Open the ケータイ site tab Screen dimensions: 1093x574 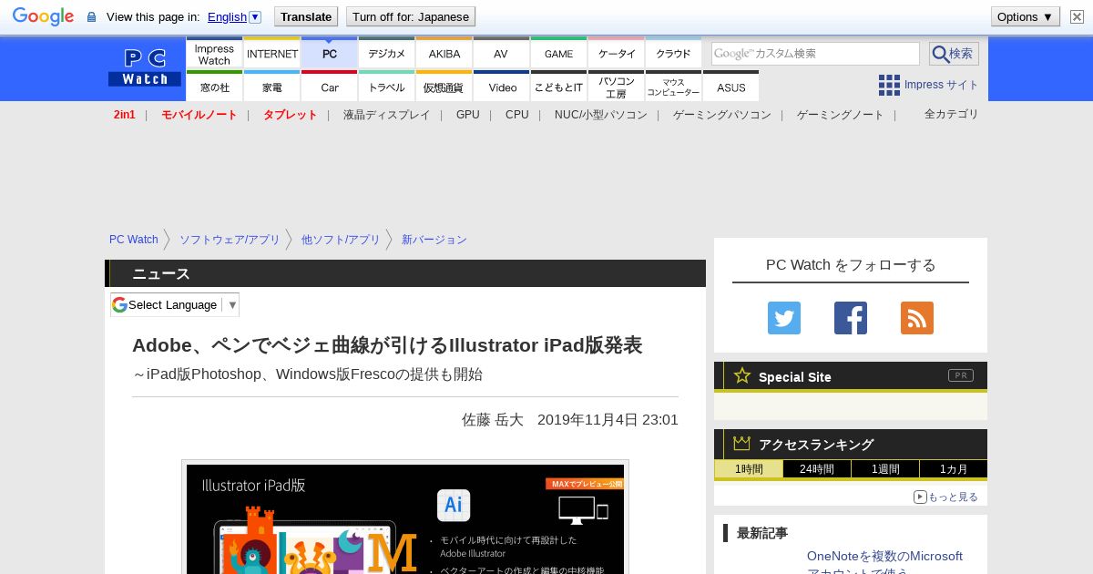617,54
